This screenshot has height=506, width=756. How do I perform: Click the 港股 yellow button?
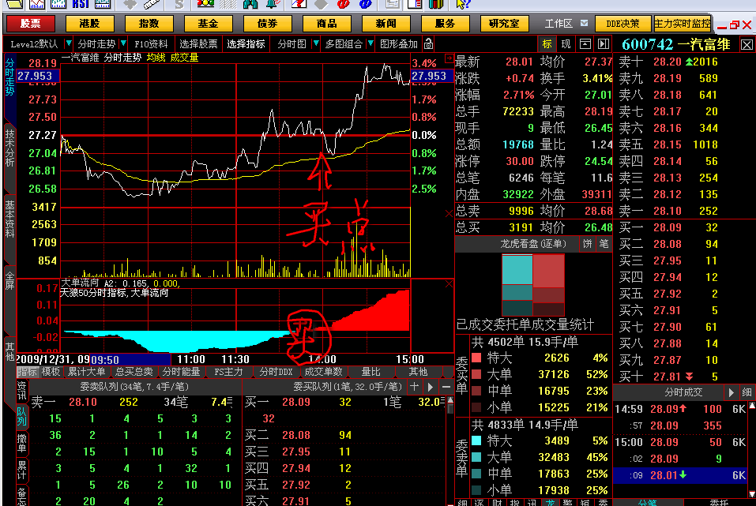[x=90, y=24]
